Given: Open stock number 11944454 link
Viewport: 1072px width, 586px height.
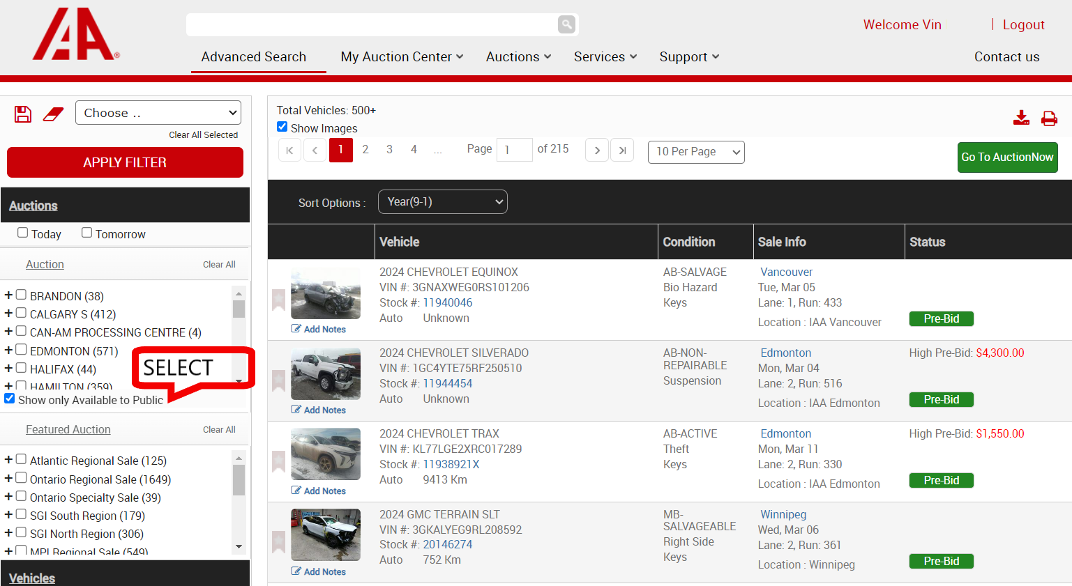Looking at the screenshot, I should click(448, 383).
